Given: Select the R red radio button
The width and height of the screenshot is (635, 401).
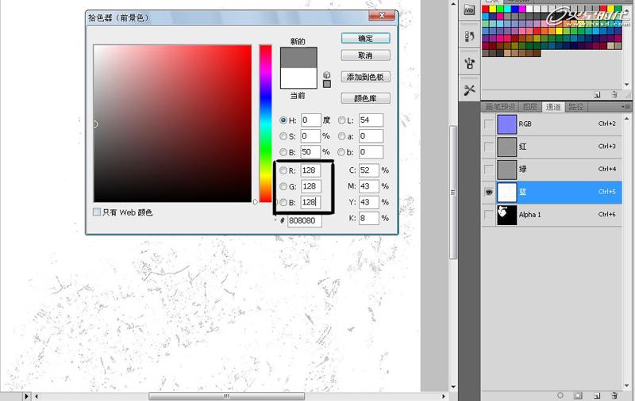Looking at the screenshot, I should pos(283,170).
